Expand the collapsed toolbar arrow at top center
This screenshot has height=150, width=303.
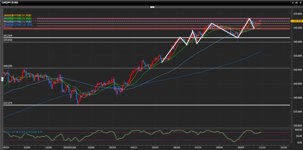[151, 7]
